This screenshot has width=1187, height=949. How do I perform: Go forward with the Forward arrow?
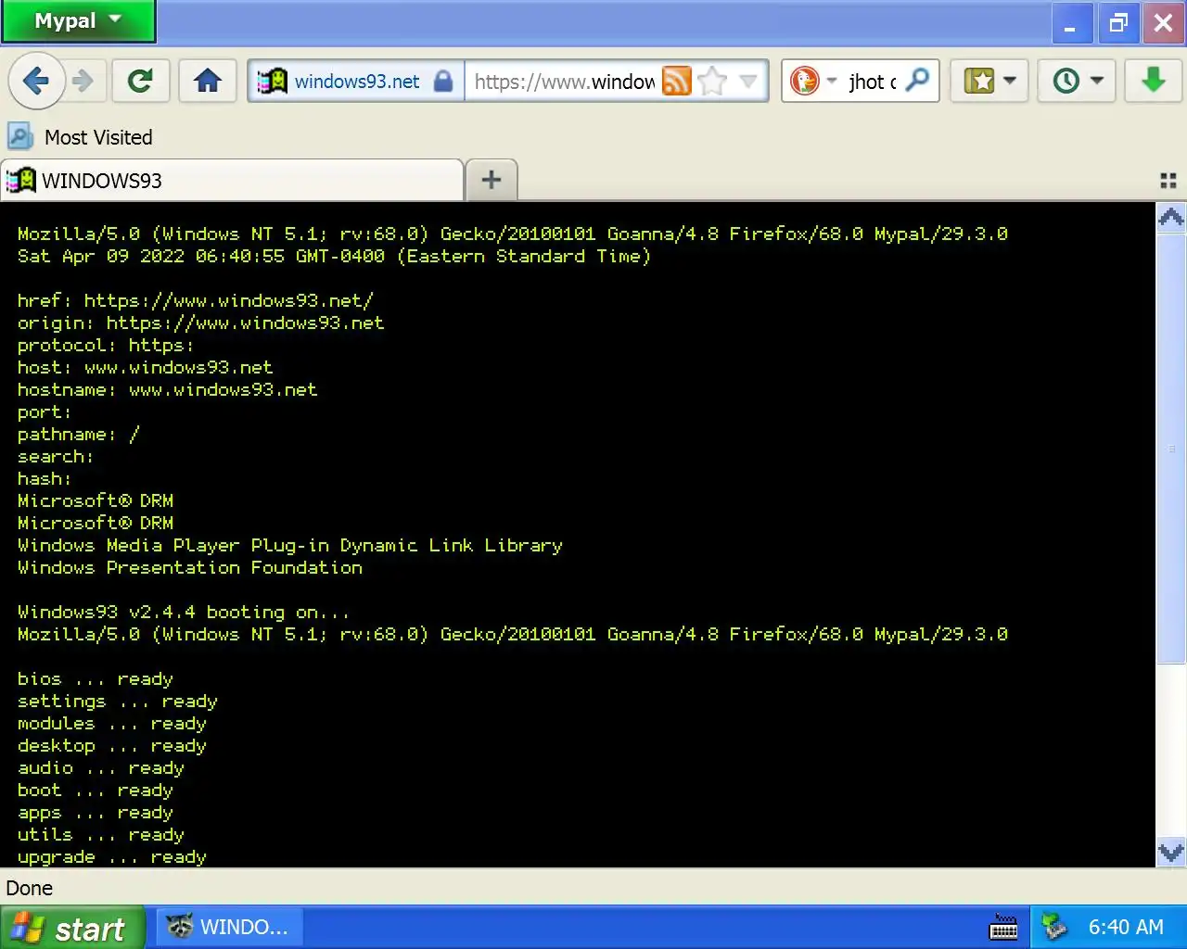(83, 82)
